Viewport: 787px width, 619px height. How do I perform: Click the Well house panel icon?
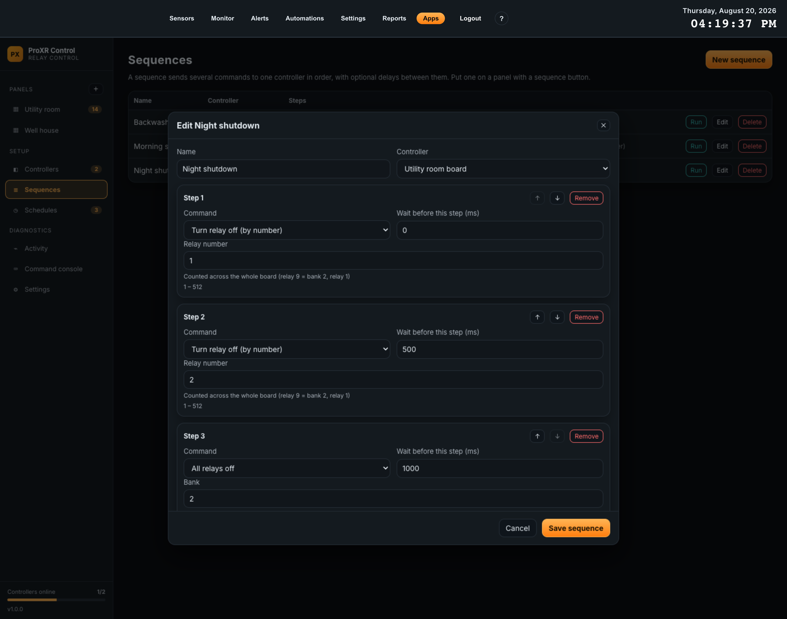click(x=15, y=130)
